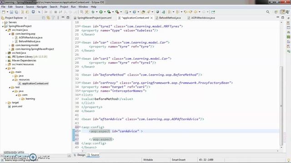This screenshot has height=163, width=291.
Task: Open the Project Explorer filter icon
Action: 53,18
